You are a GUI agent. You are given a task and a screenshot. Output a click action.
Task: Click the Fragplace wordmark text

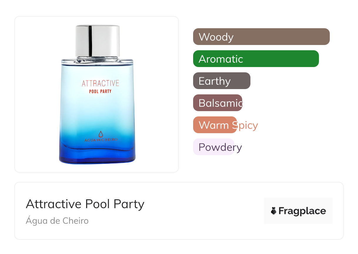coord(302,211)
